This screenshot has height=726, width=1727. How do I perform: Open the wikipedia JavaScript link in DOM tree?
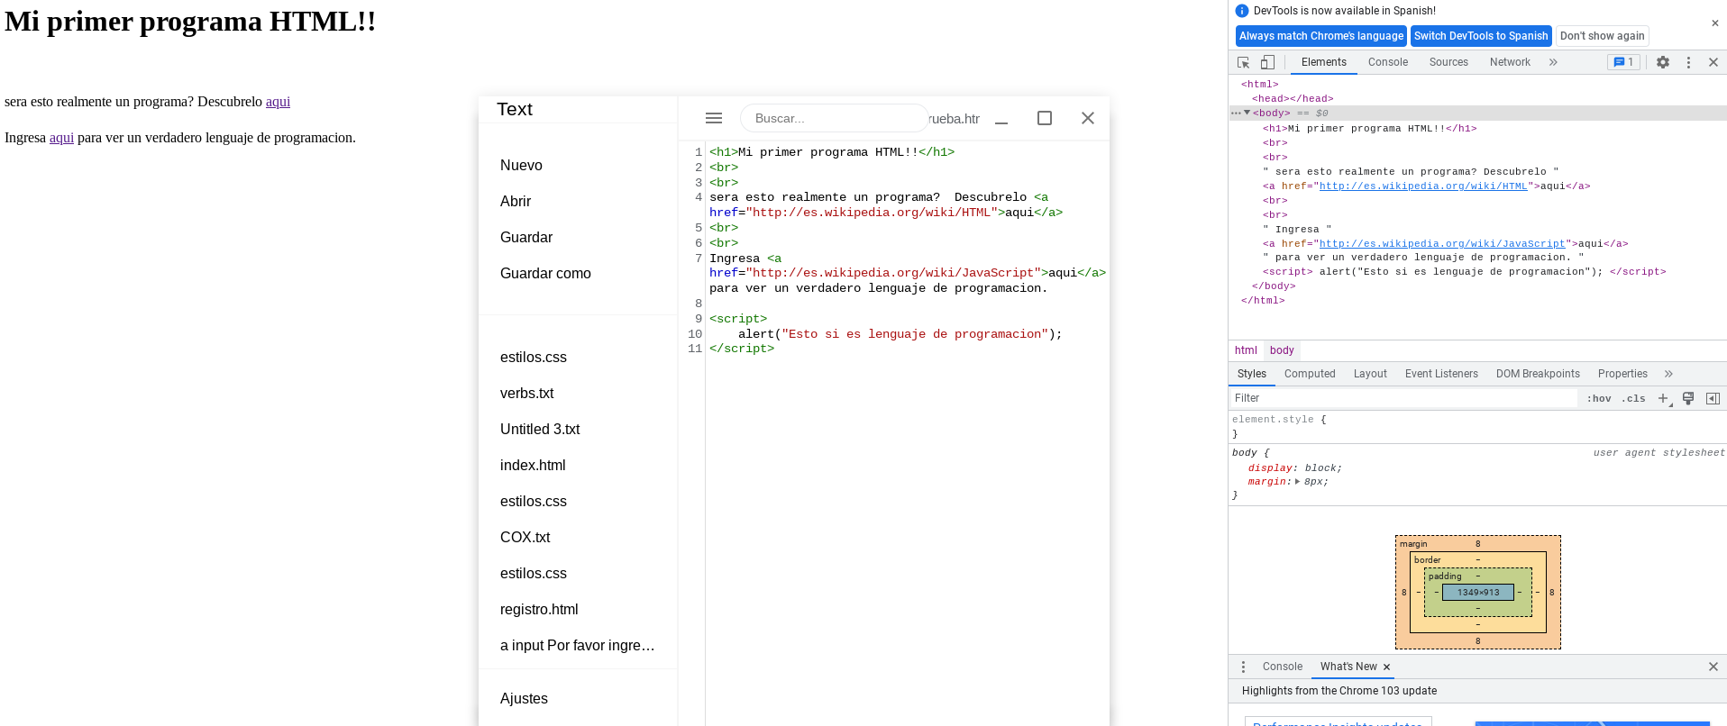1442,244
